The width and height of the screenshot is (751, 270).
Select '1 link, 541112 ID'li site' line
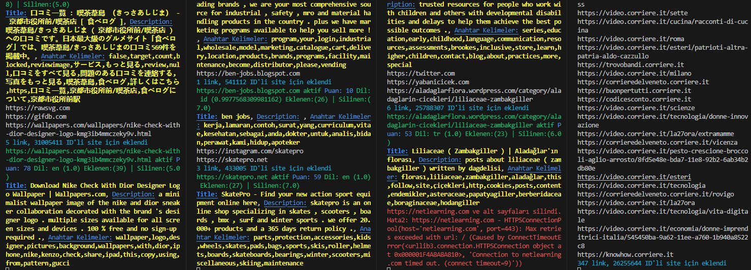tap(264, 82)
